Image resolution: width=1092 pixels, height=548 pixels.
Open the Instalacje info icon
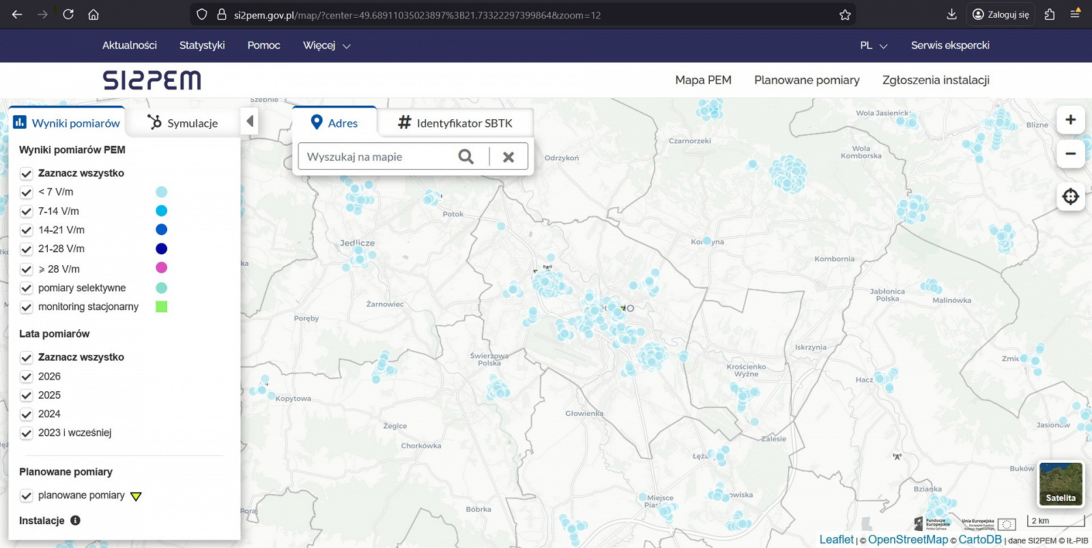click(x=76, y=521)
